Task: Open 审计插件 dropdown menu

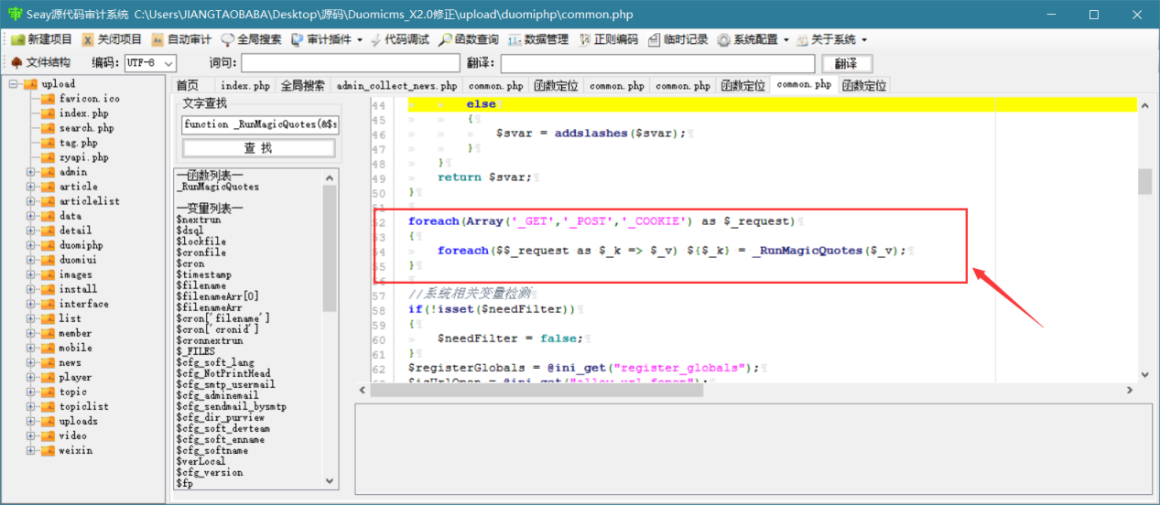Action: click(x=327, y=39)
